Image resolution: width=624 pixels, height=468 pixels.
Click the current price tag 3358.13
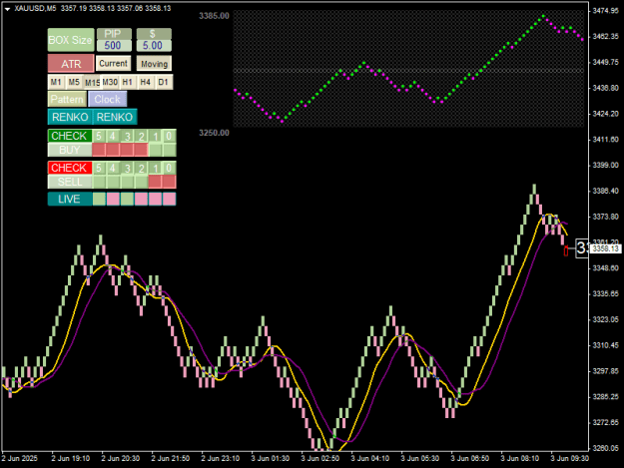(606, 248)
